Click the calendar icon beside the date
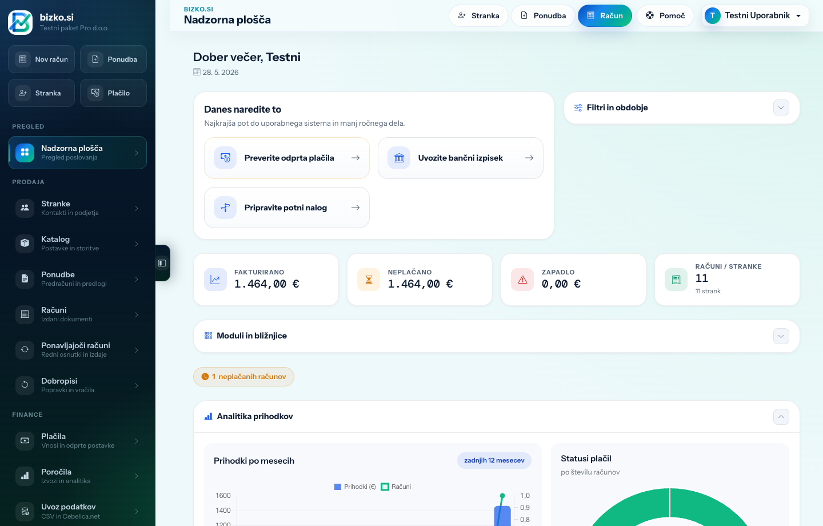 [197, 72]
